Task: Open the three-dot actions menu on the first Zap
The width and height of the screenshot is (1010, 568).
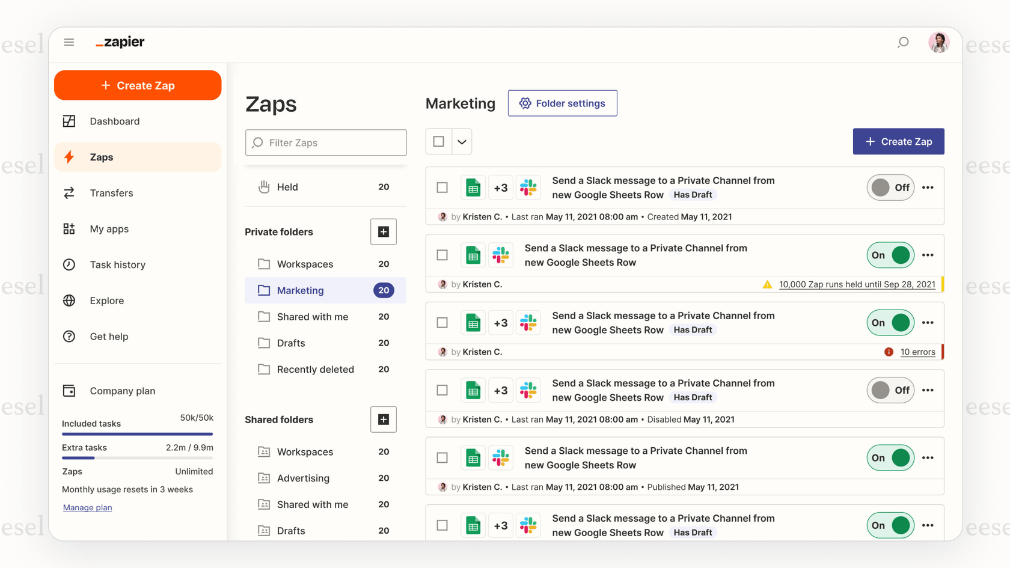Action: click(x=928, y=187)
